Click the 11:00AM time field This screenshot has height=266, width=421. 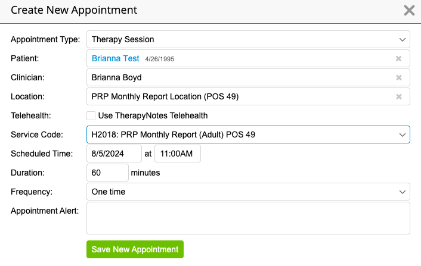click(x=177, y=154)
